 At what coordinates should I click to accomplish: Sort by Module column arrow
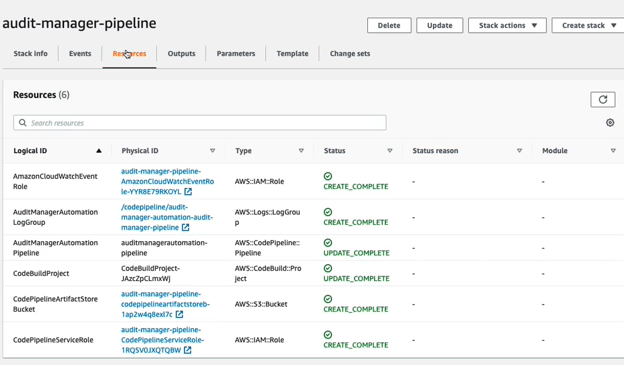tap(613, 151)
